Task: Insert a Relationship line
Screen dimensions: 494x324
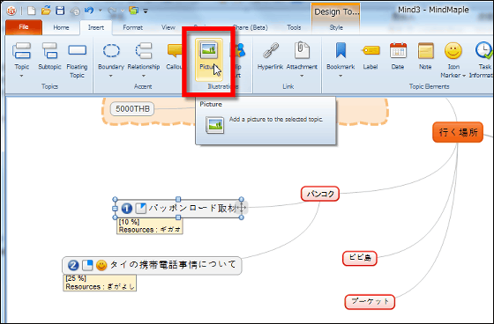Action: point(144,56)
